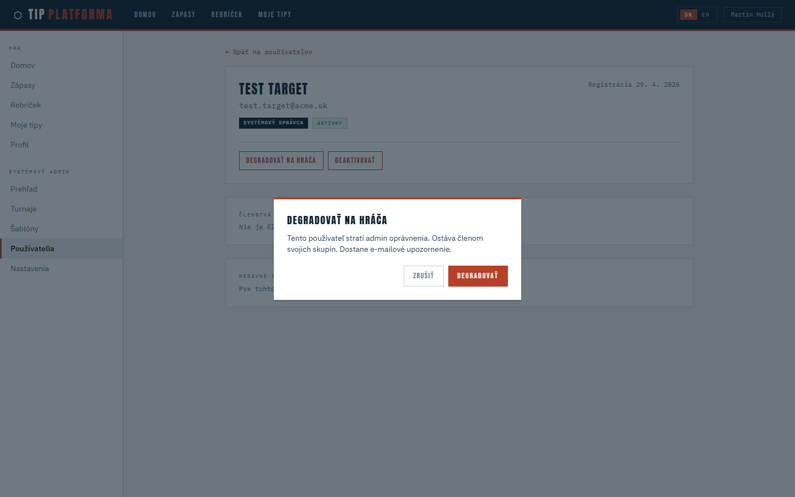Cancel the dialog with Zrušiť
The width and height of the screenshot is (795, 497).
[423, 276]
